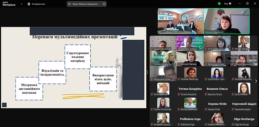Show next page of participant gallery
The image size is (259, 127).
click(256, 81)
